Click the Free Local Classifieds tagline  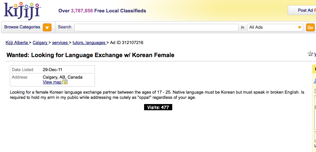coord(102,11)
